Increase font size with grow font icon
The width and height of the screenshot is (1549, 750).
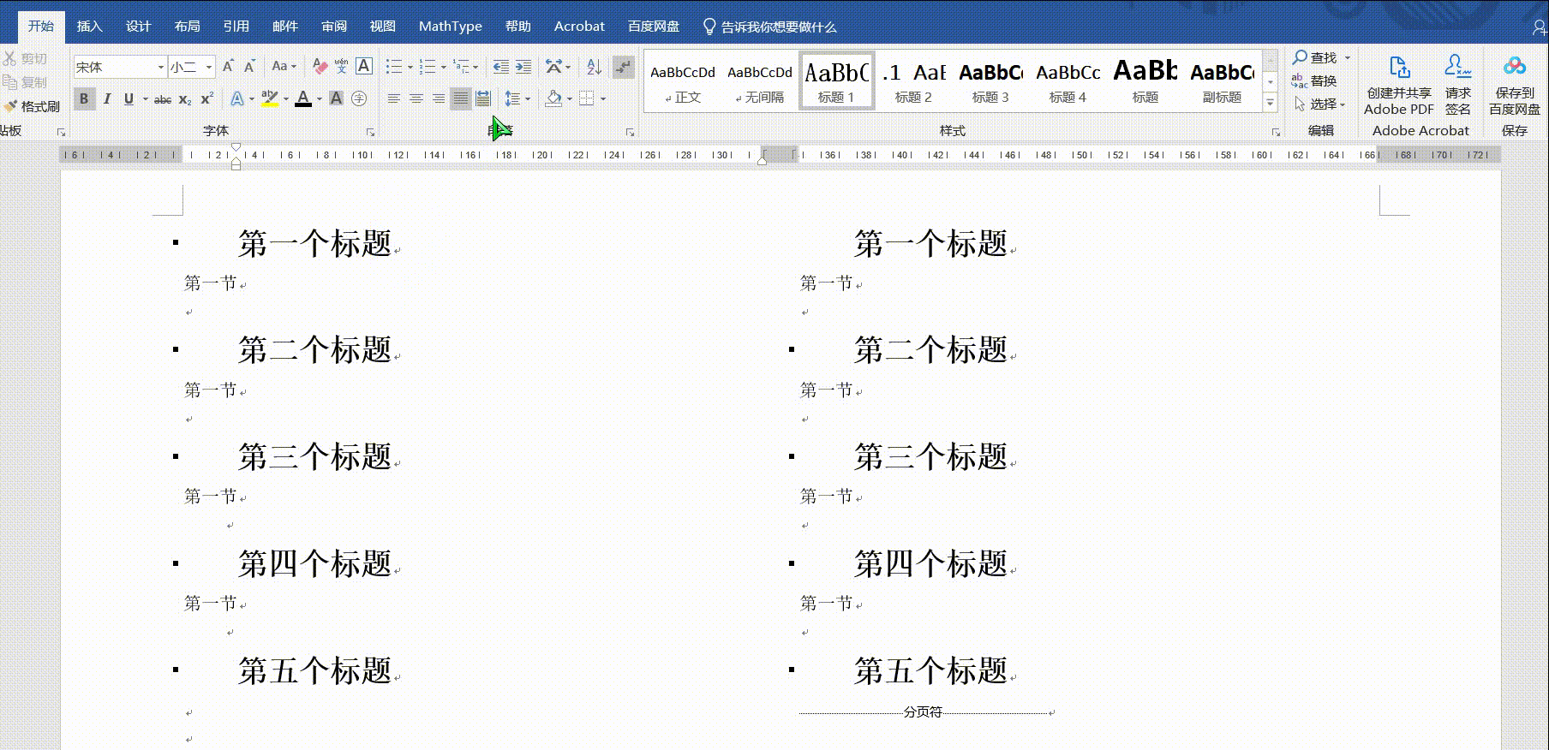click(228, 67)
